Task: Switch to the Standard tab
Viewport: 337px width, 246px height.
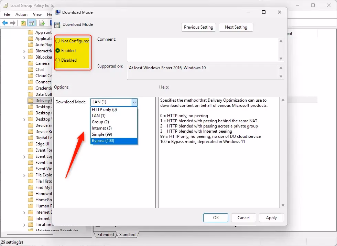Action: 127,235
